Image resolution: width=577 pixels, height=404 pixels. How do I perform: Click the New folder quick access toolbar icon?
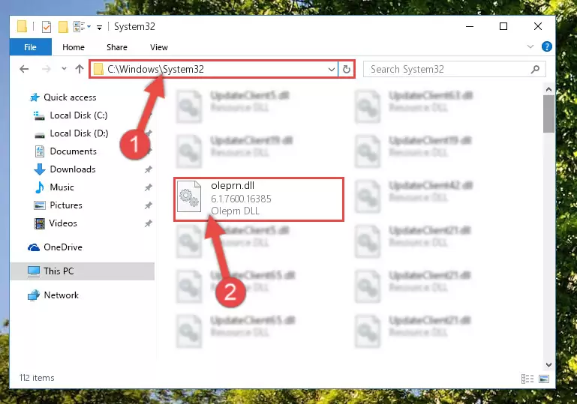63,27
